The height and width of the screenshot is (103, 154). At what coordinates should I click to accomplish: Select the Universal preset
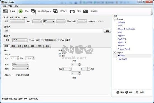(122, 22)
